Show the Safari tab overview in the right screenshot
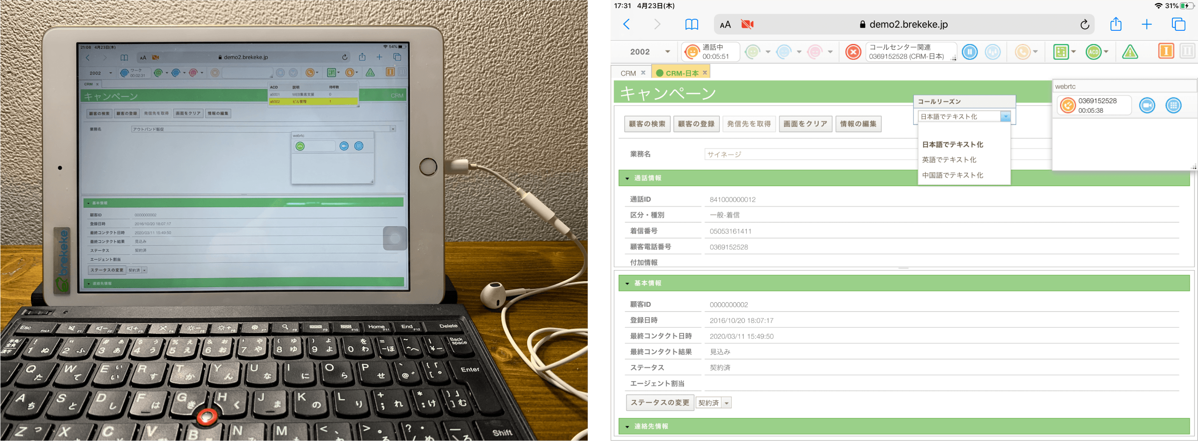 click(1178, 24)
